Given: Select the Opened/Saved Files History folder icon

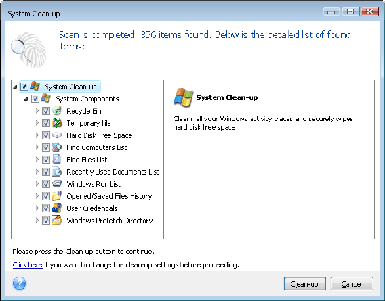Looking at the screenshot, I should coord(57,196).
